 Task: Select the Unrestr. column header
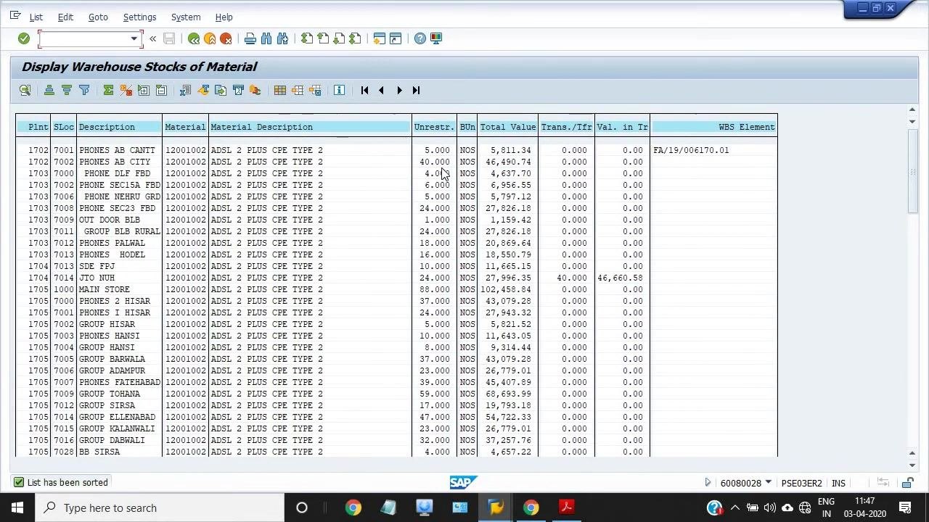pos(434,127)
